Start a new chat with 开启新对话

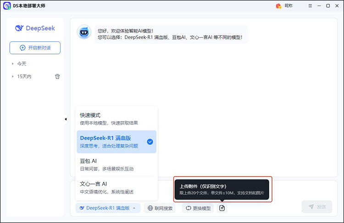(35, 48)
